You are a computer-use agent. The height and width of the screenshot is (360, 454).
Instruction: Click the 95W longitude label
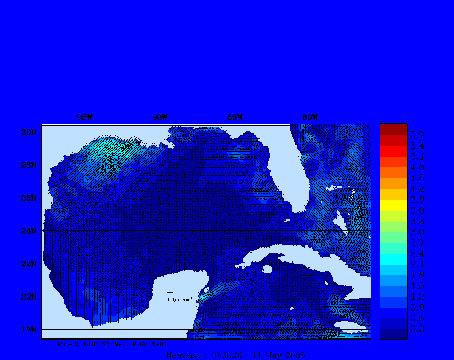(x=85, y=118)
